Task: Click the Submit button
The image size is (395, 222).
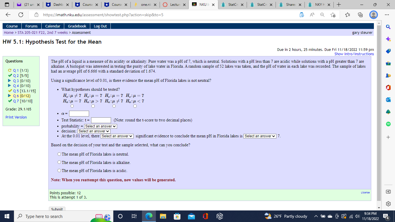Action: [57, 209]
